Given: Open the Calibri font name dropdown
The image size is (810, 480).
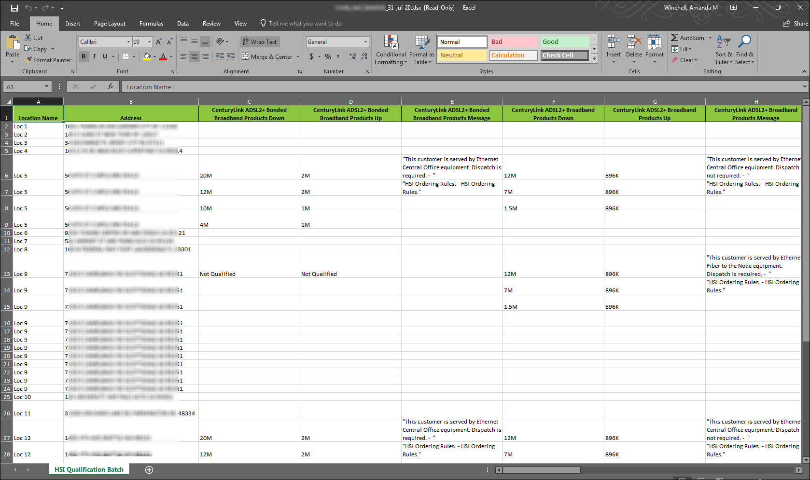Looking at the screenshot, I should click(128, 42).
